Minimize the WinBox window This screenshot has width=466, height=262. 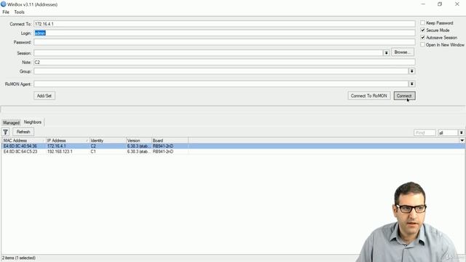[423, 4]
